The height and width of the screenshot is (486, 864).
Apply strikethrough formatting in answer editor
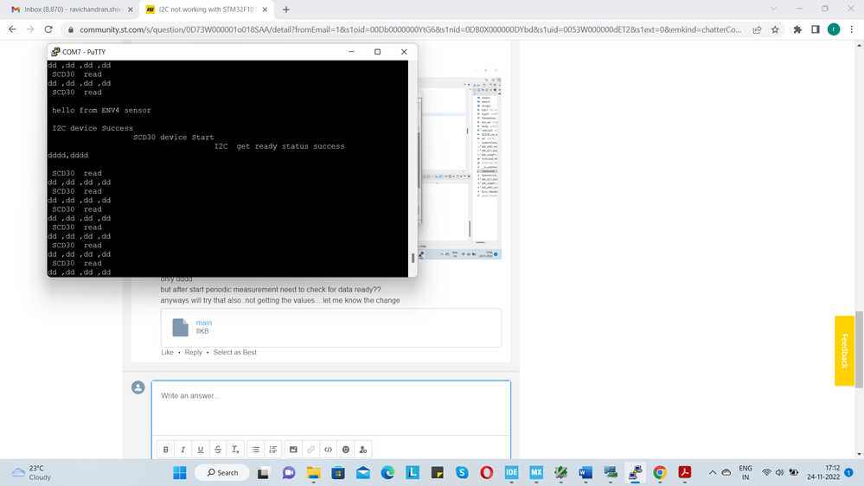point(218,450)
